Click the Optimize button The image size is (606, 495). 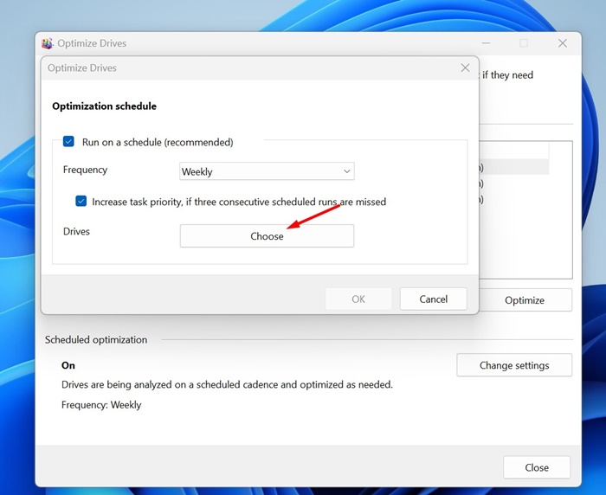tap(525, 300)
